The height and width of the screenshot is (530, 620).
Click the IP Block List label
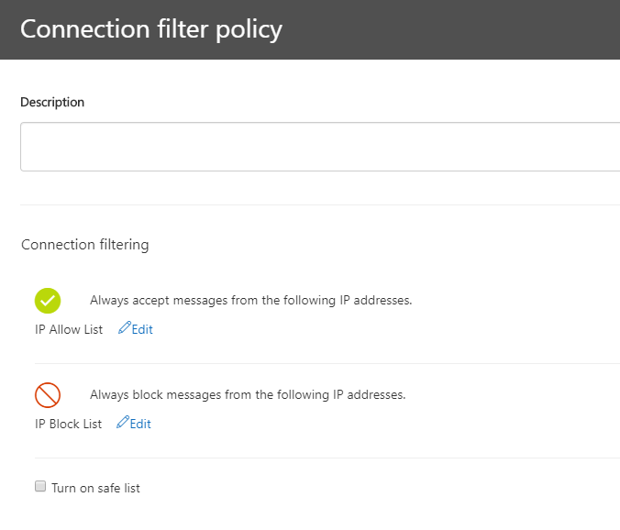69,424
